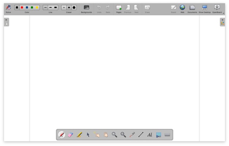Click the Stylus toolbar icon
This screenshot has height=146, width=229.
[x=8, y=9]
